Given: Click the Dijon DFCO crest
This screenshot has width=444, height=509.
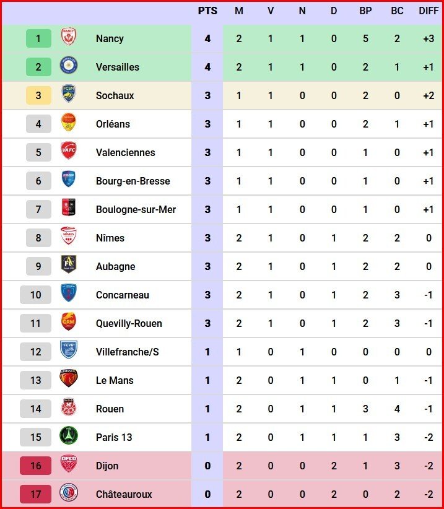Looking at the screenshot, I should point(69,464).
